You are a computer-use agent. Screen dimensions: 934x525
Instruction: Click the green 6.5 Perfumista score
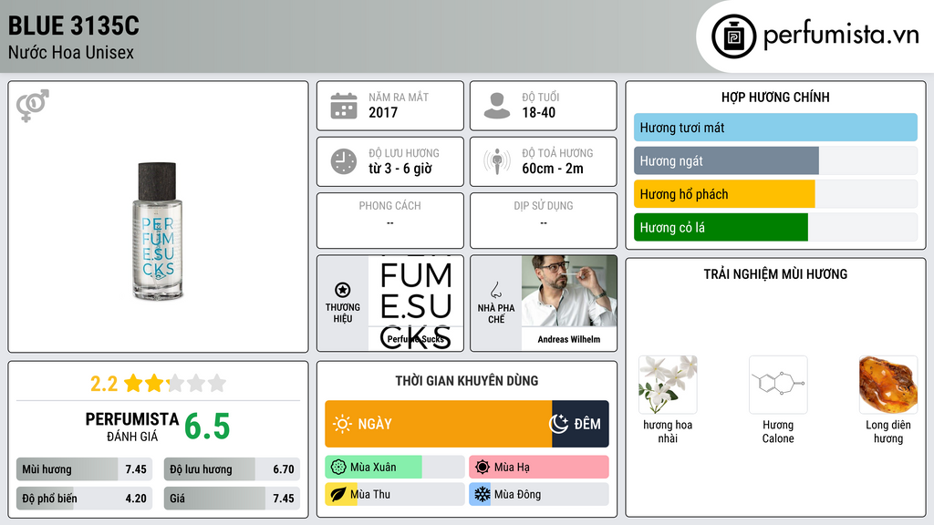(207, 427)
